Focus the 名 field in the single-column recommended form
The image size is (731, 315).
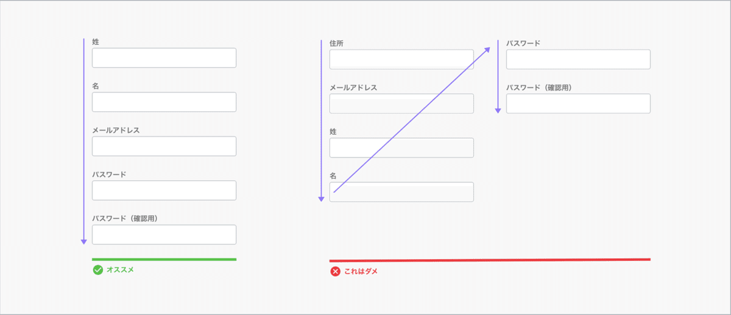[164, 102]
